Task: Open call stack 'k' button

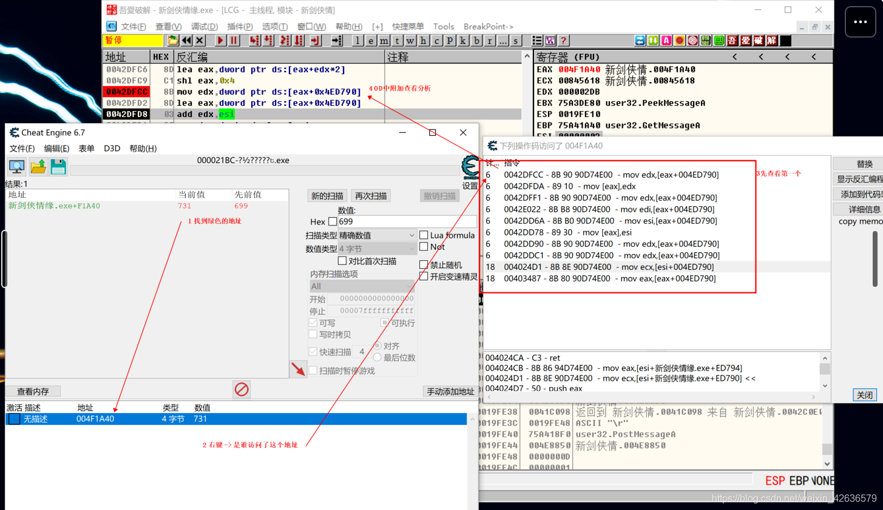Action: pyautogui.click(x=463, y=41)
